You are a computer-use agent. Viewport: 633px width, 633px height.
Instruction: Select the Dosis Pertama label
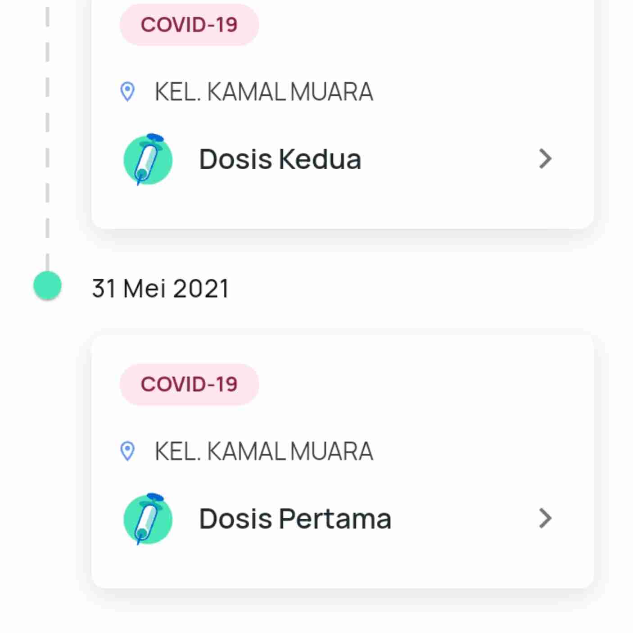click(x=295, y=518)
